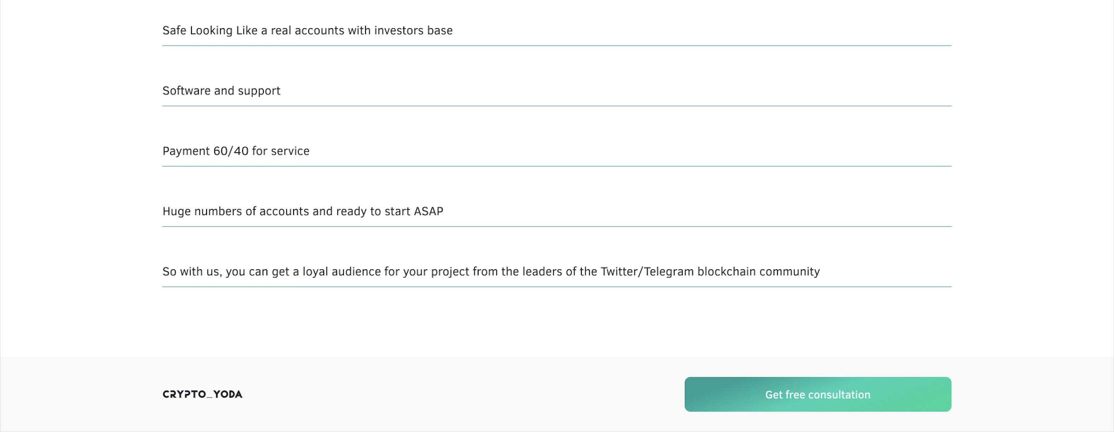
Task: Click the blank white area above the footer
Action: point(557,322)
